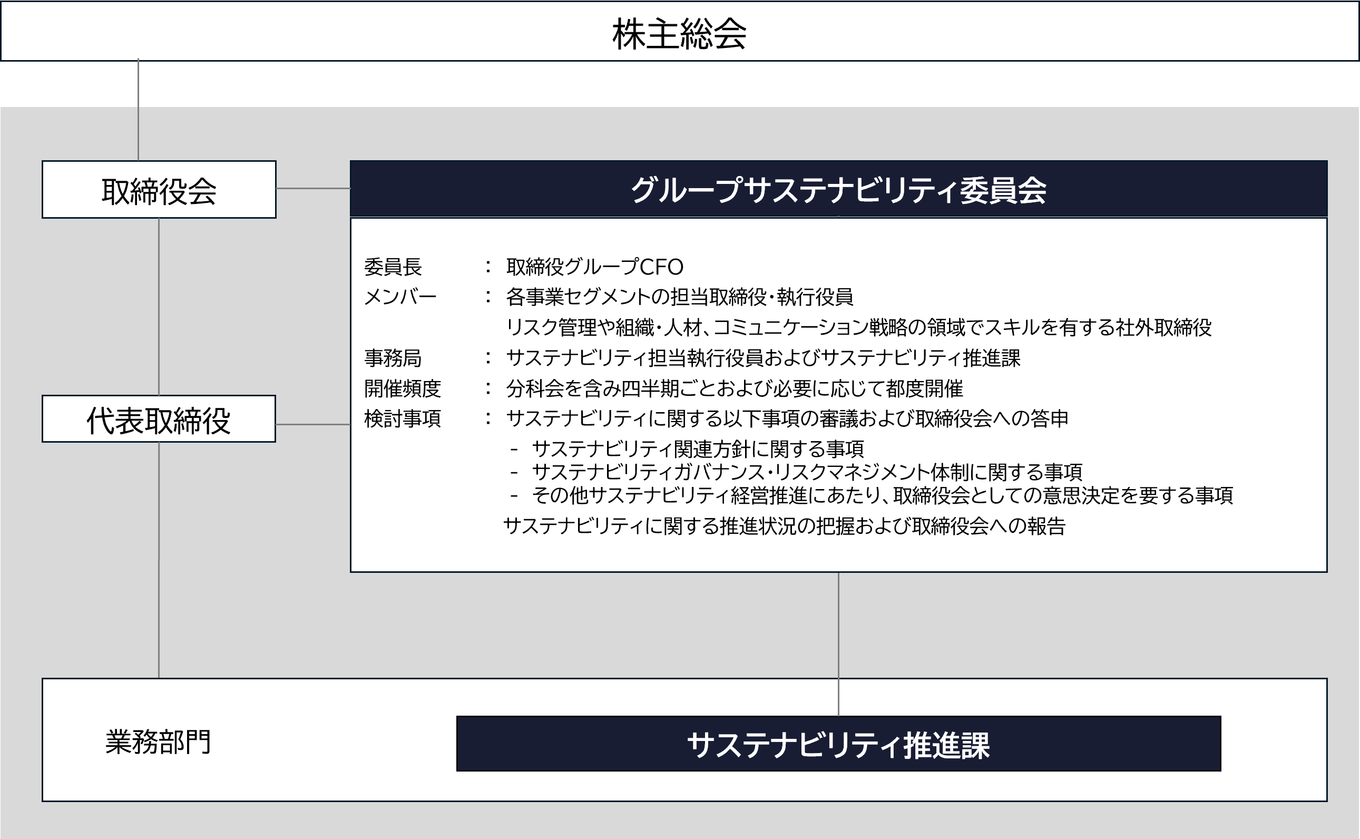Click the 開催頻度 label
Viewport: 1360px width, 839px height.
pos(402,388)
